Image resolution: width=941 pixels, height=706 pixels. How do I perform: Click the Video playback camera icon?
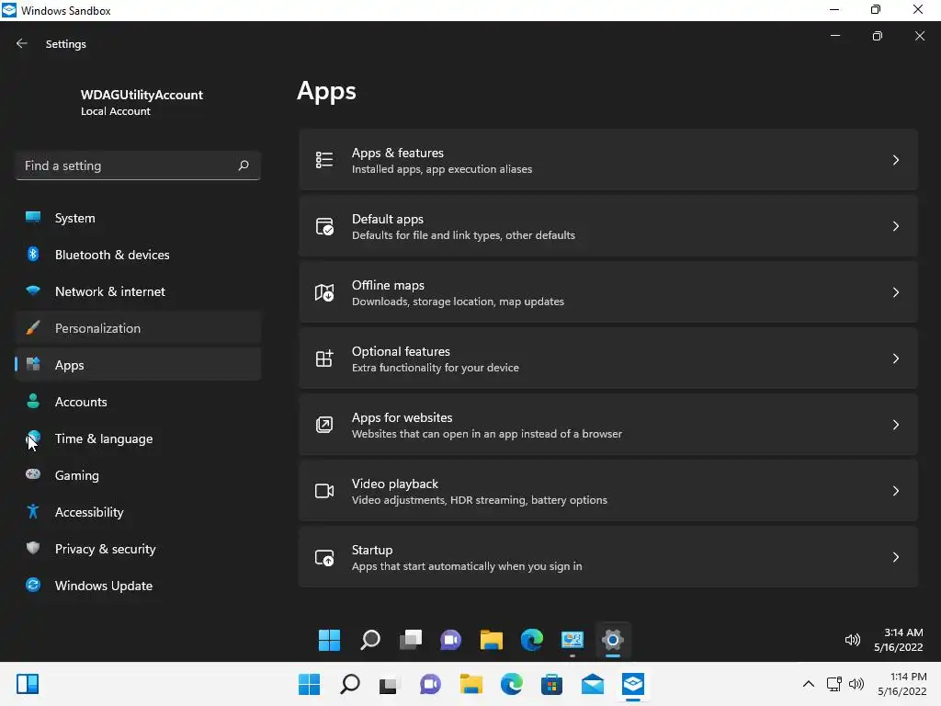324,491
